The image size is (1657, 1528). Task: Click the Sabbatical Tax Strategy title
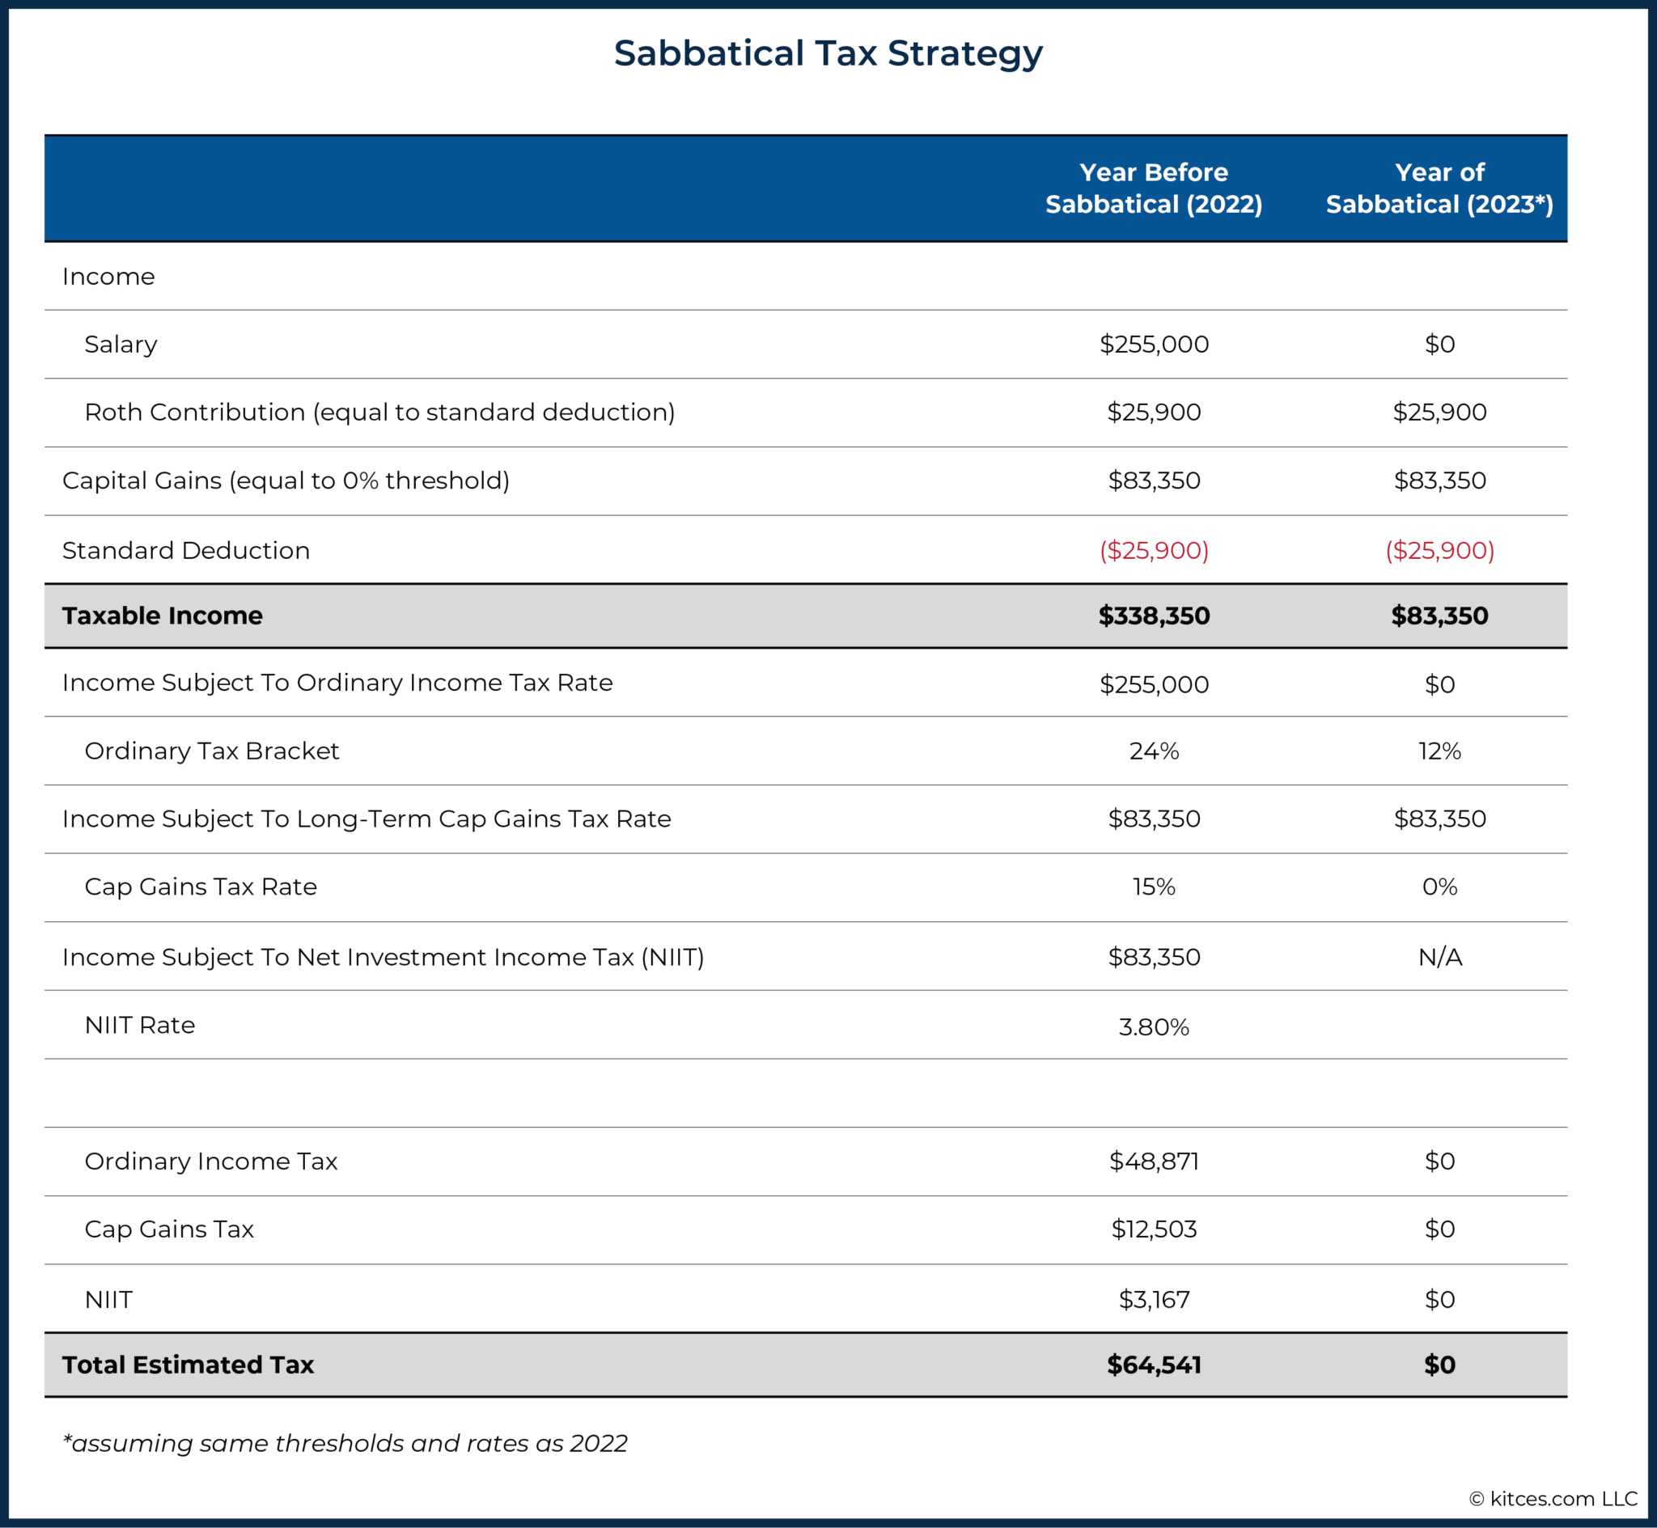pyautogui.click(x=828, y=53)
